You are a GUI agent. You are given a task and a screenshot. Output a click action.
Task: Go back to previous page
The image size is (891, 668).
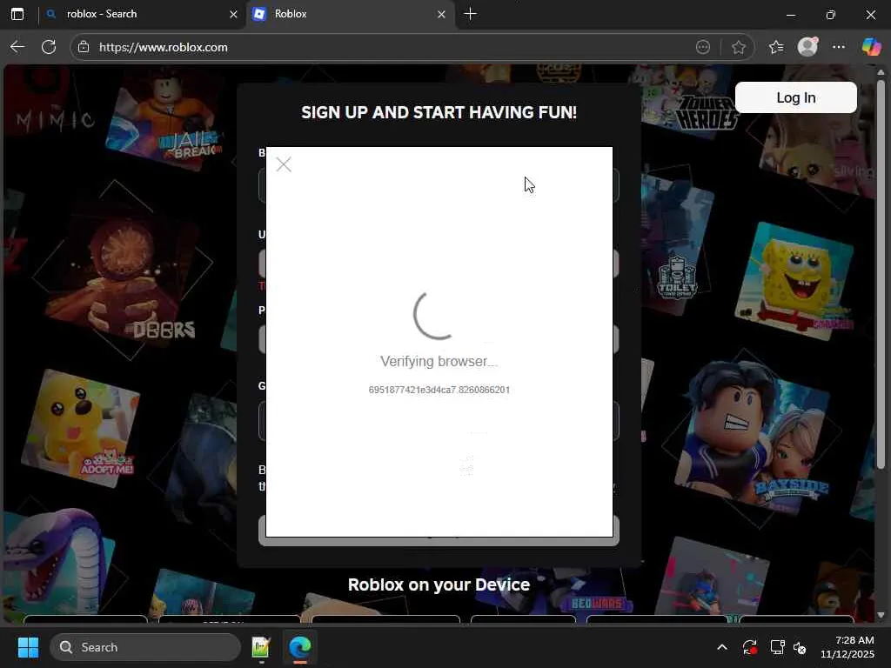(x=17, y=47)
